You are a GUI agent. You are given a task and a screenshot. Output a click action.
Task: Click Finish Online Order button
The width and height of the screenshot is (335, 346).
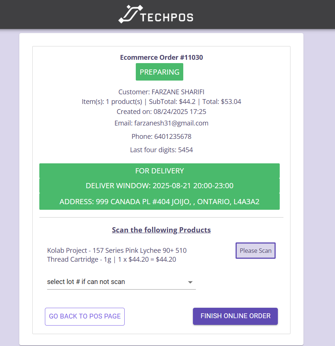coord(235,316)
